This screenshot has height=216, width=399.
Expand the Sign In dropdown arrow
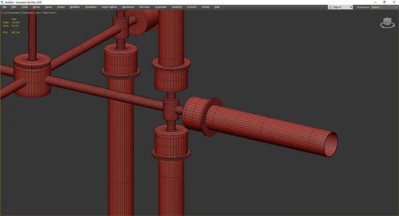(351, 7)
